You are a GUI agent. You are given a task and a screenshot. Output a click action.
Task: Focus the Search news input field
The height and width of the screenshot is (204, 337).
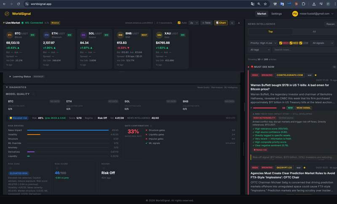pyautogui.click(x=305, y=50)
